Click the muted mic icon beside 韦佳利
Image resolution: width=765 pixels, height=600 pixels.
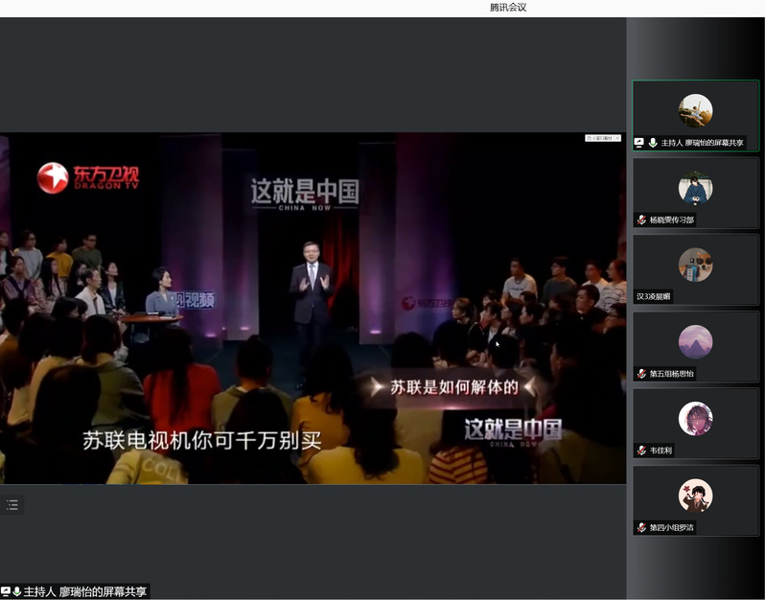click(x=641, y=450)
